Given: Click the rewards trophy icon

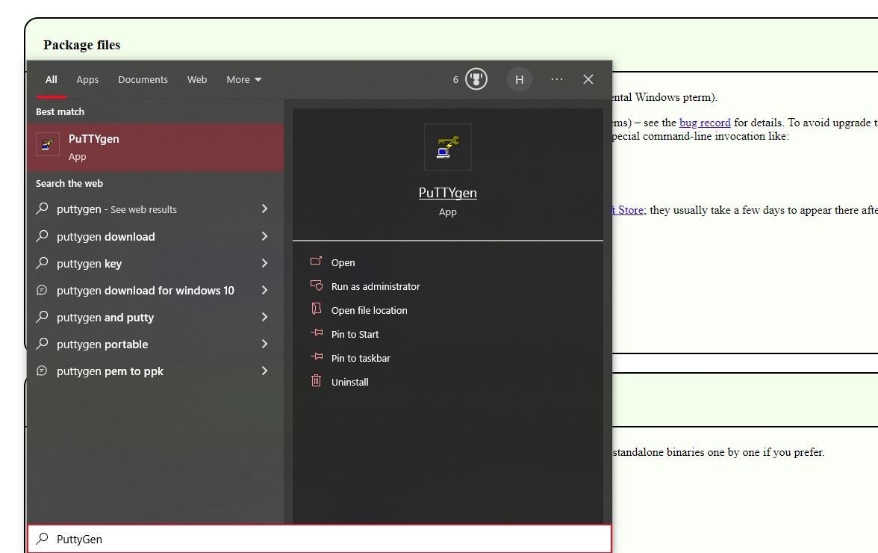Looking at the screenshot, I should 476,79.
